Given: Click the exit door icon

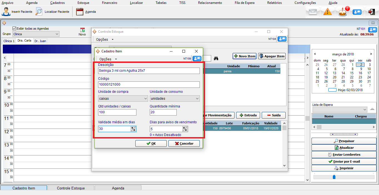Looking at the screenshot, I should click(x=371, y=12).
